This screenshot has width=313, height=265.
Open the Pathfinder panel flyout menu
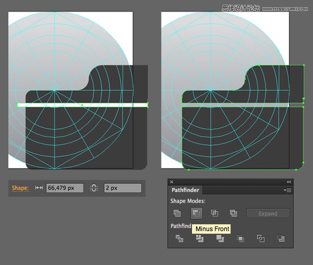point(287,190)
